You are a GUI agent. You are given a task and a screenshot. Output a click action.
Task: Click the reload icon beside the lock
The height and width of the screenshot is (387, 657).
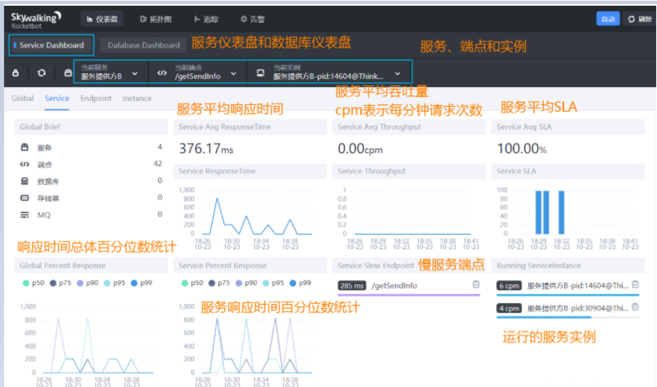[41, 73]
